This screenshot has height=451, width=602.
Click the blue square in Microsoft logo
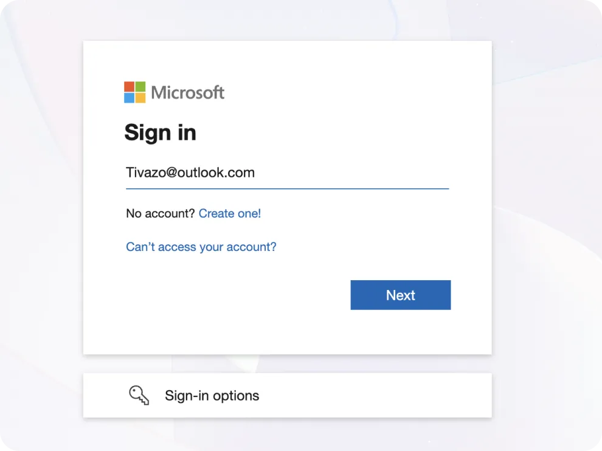(x=130, y=97)
